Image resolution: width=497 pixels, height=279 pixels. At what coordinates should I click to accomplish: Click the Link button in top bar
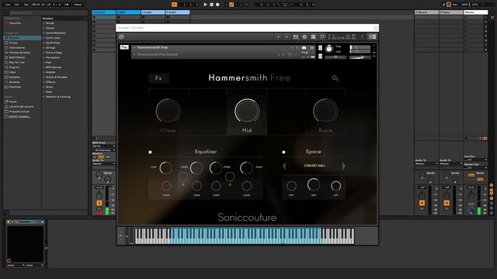click(x=8, y=5)
